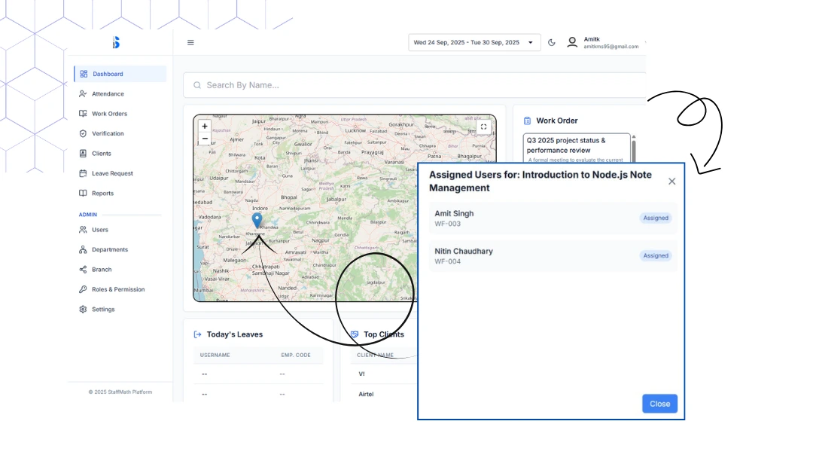Click the StaffMath logo
Screen dimensions: 813x467
click(x=116, y=42)
